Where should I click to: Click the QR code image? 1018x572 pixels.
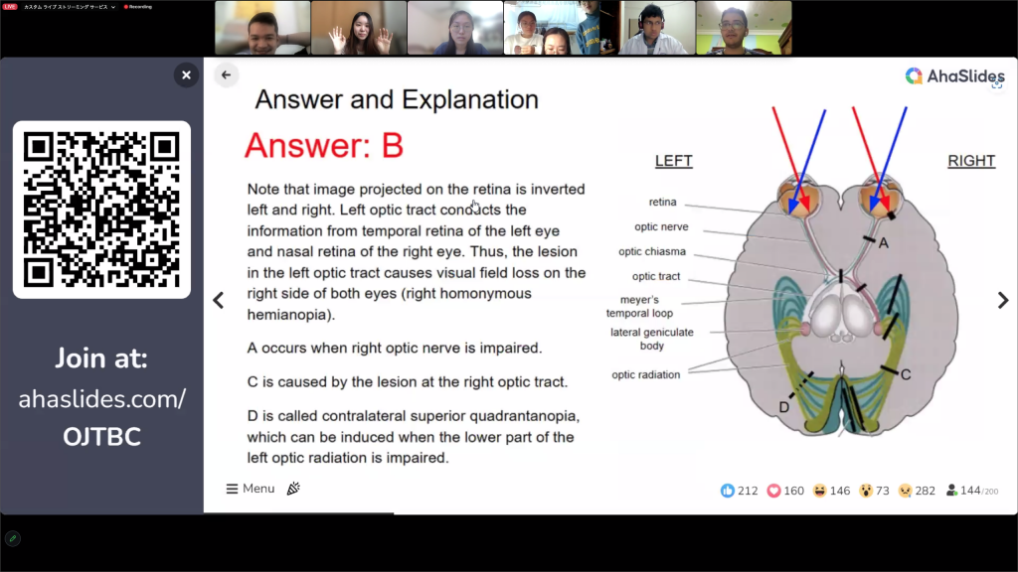[x=101, y=210]
